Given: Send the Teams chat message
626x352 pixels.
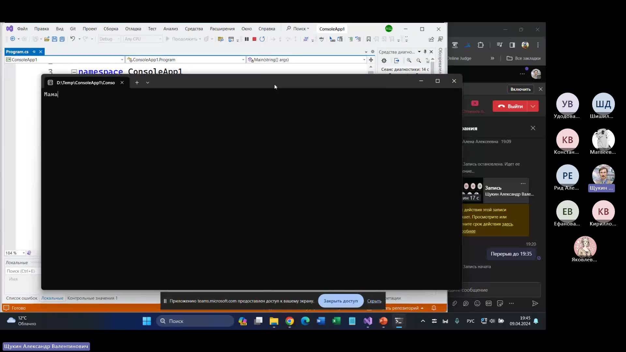Looking at the screenshot, I should (535, 303).
